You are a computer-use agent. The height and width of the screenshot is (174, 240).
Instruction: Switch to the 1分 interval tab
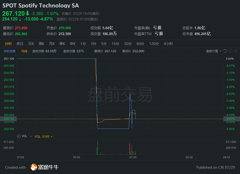coord(83,44)
